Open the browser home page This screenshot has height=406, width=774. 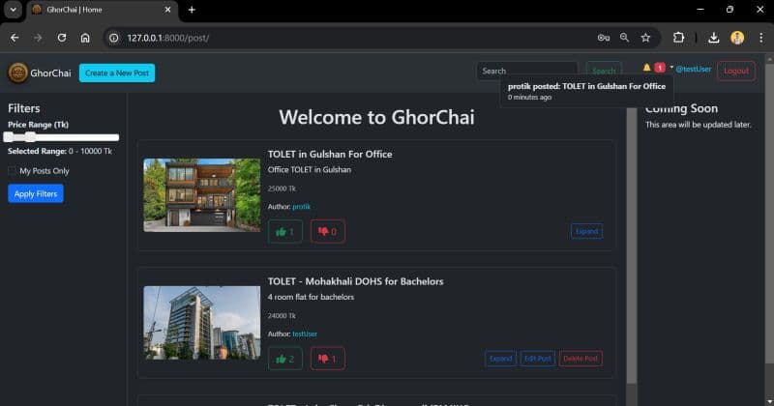(85, 38)
